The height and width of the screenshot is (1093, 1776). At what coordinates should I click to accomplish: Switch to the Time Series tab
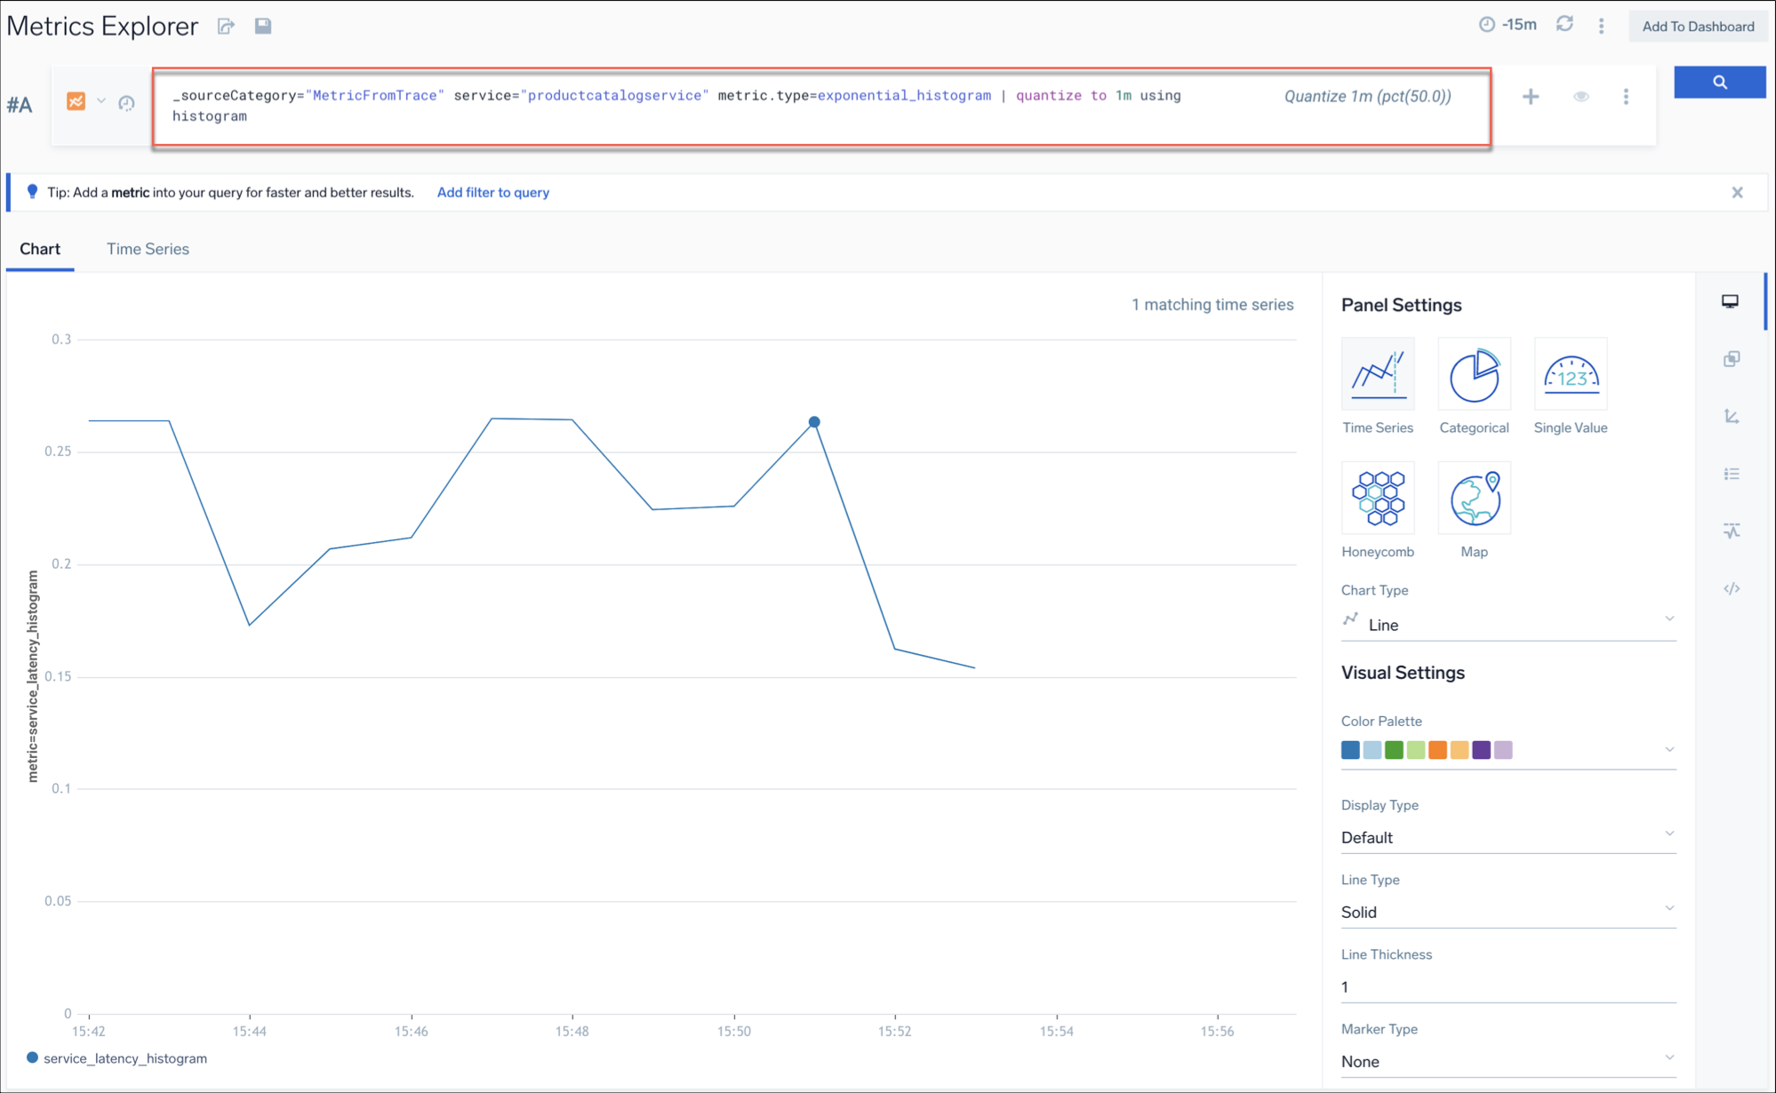(x=148, y=249)
